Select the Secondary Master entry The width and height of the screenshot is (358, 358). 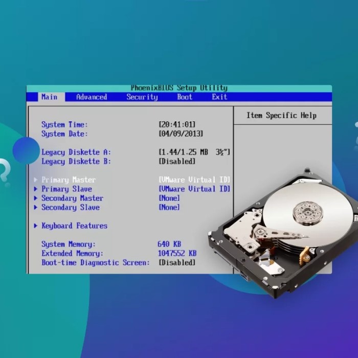(x=72, y=198)
